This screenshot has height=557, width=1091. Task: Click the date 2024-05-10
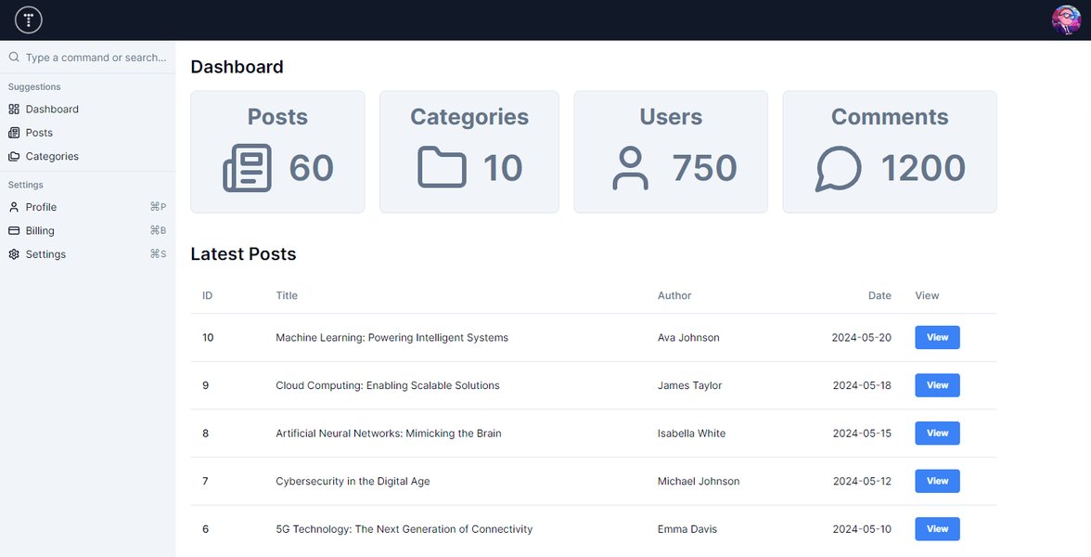(x=862, y=529)
